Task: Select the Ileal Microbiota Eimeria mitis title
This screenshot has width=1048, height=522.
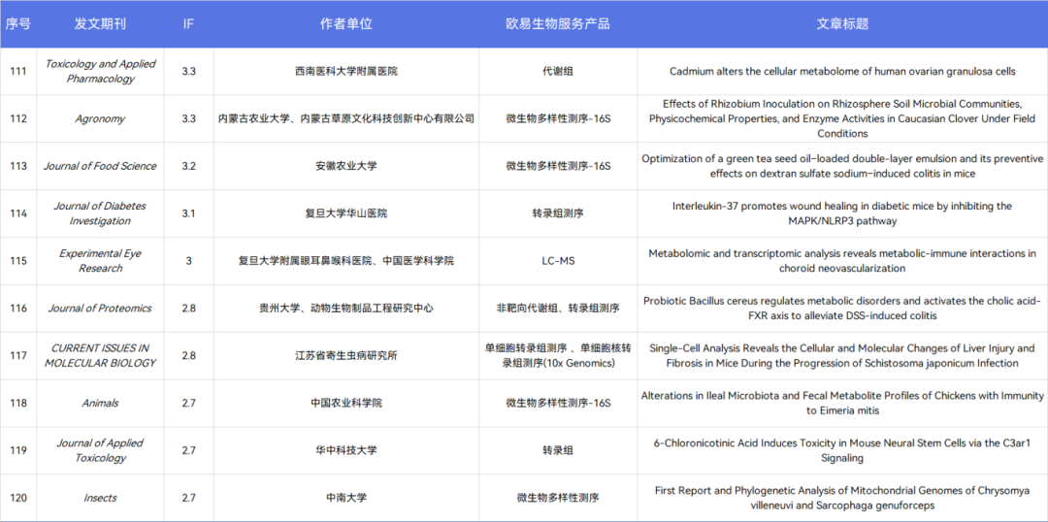Action: tap(843, 404)
